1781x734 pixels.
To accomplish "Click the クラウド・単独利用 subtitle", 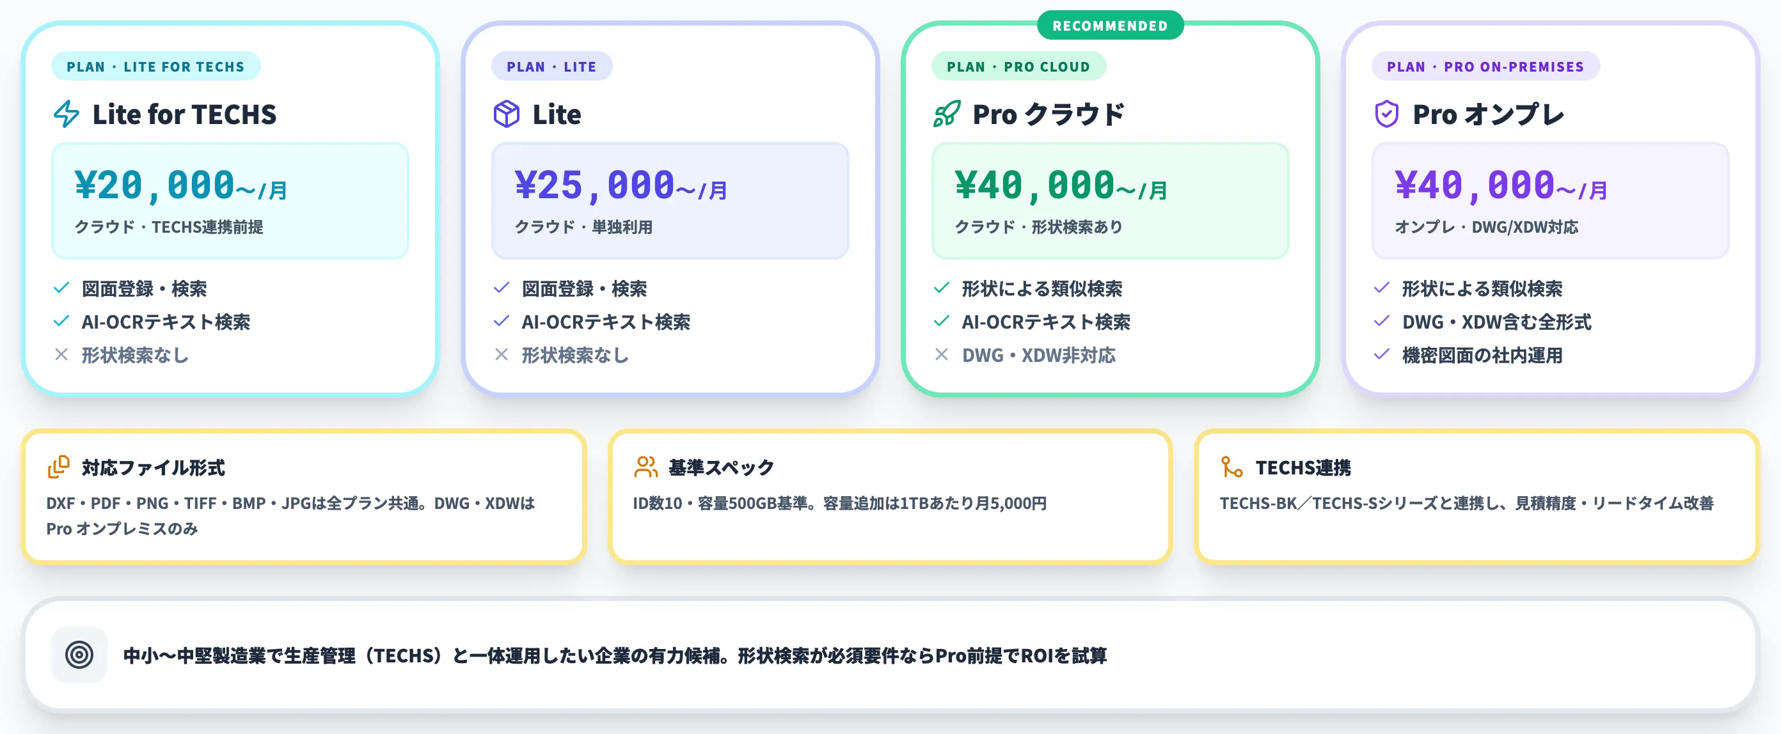I will click(583, 227).
